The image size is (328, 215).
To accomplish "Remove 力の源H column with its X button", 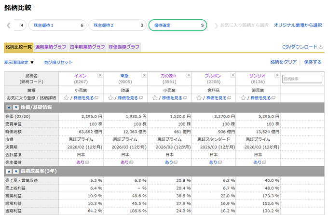I will point(189,75).
